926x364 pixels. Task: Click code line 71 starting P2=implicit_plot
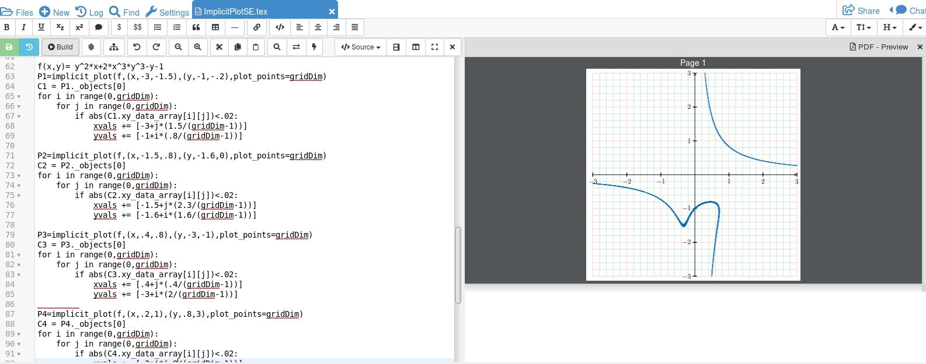(x=182, y=156)
